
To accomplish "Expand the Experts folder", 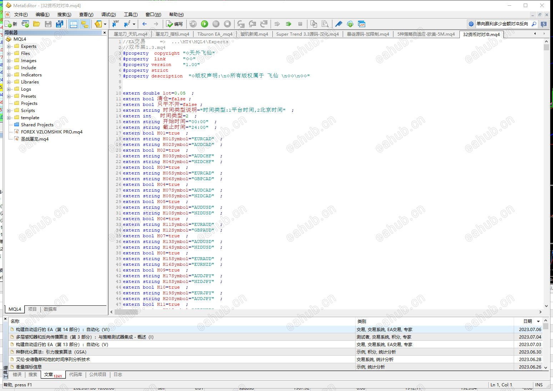I will pos(9,46).
